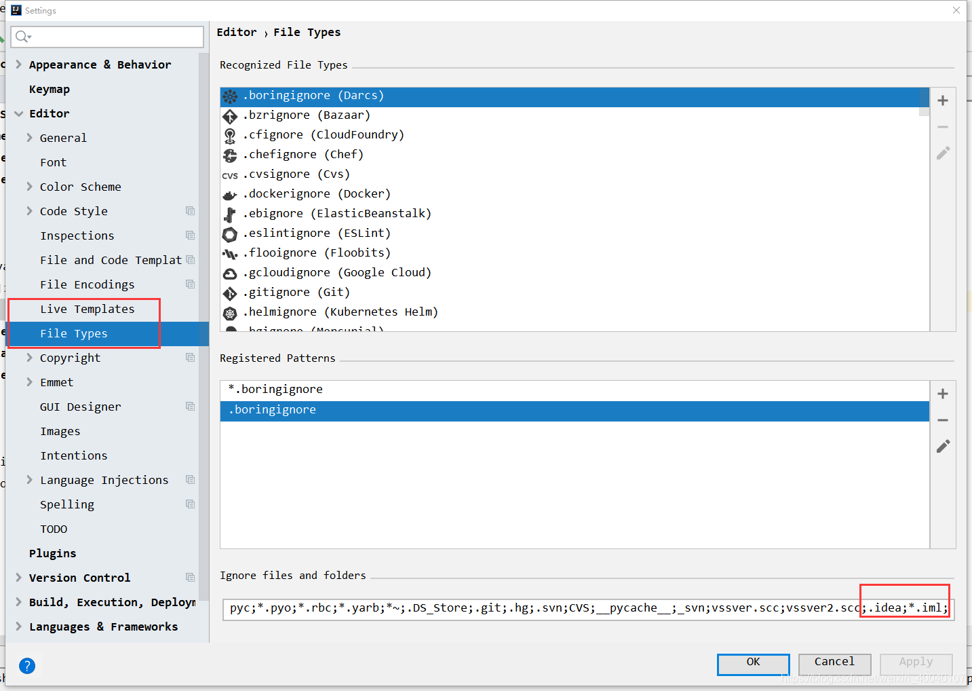Edit the selected recognized file type

(x=943, y=153)
